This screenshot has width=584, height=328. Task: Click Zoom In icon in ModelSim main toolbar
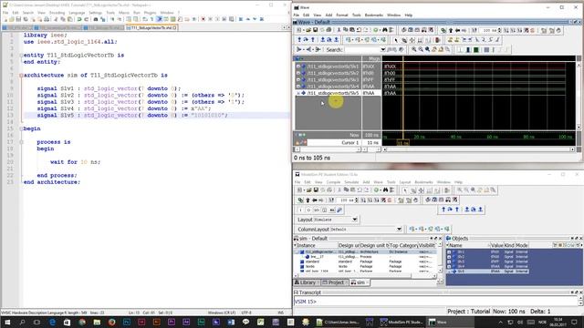point(460,190)
